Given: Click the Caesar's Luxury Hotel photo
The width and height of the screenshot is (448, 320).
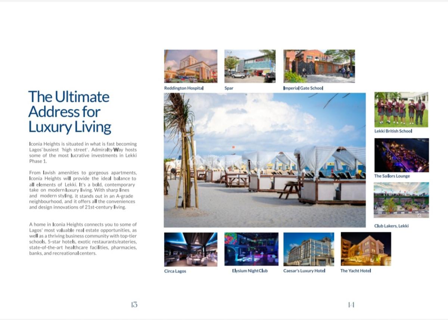Looking at the screenshot, I should pos(309,249).
